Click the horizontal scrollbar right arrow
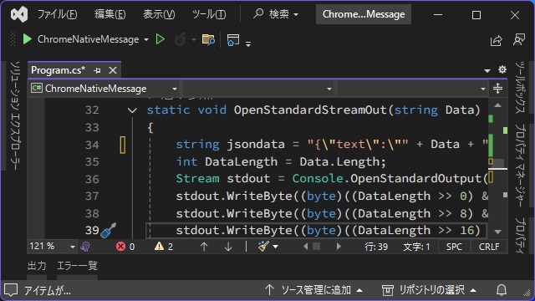 tap(339, 247)
